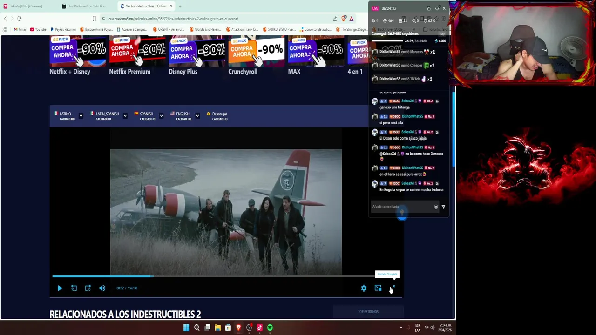Open the Gmail bookmark
596x335 pixels.
20,29
